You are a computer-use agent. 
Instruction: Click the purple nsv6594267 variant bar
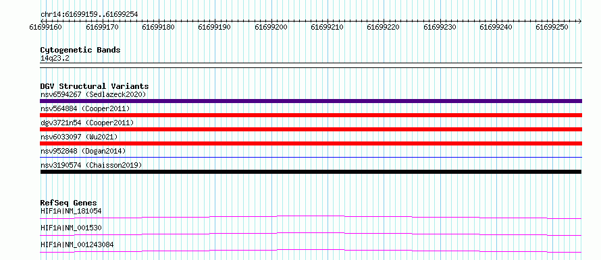(311, 101)
